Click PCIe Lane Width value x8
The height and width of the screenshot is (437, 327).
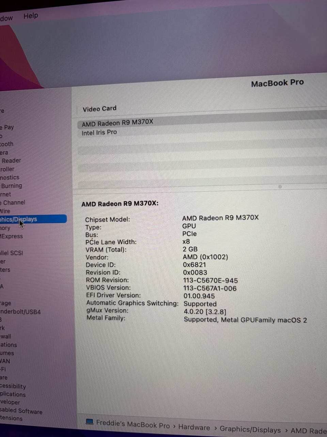186,241
